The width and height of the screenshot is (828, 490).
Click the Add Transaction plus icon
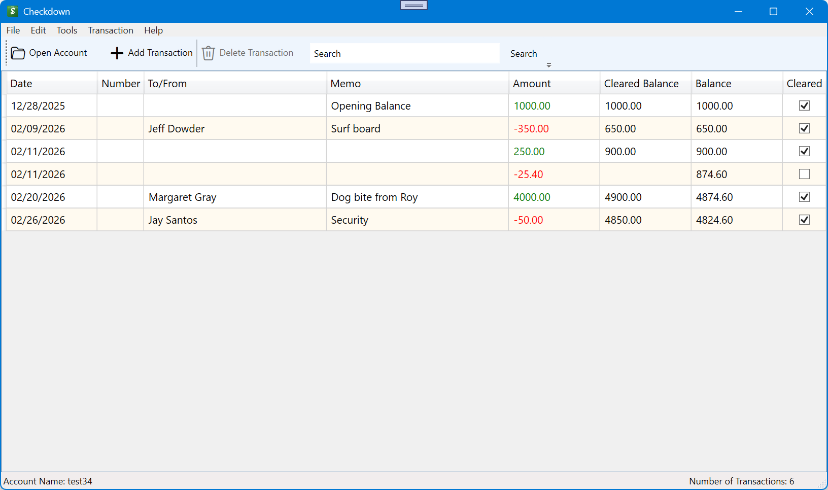(x=117, y=53)
